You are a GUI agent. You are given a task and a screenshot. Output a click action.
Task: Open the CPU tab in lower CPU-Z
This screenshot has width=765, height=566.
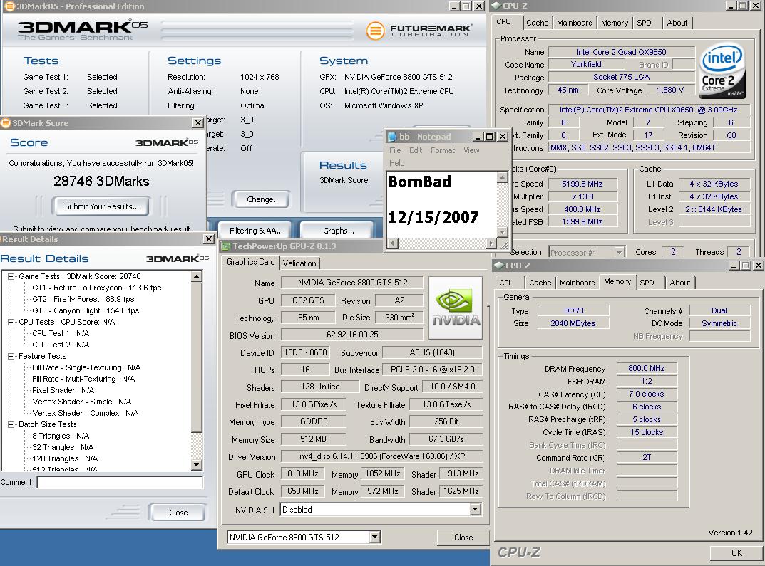[x=506, y=283]
